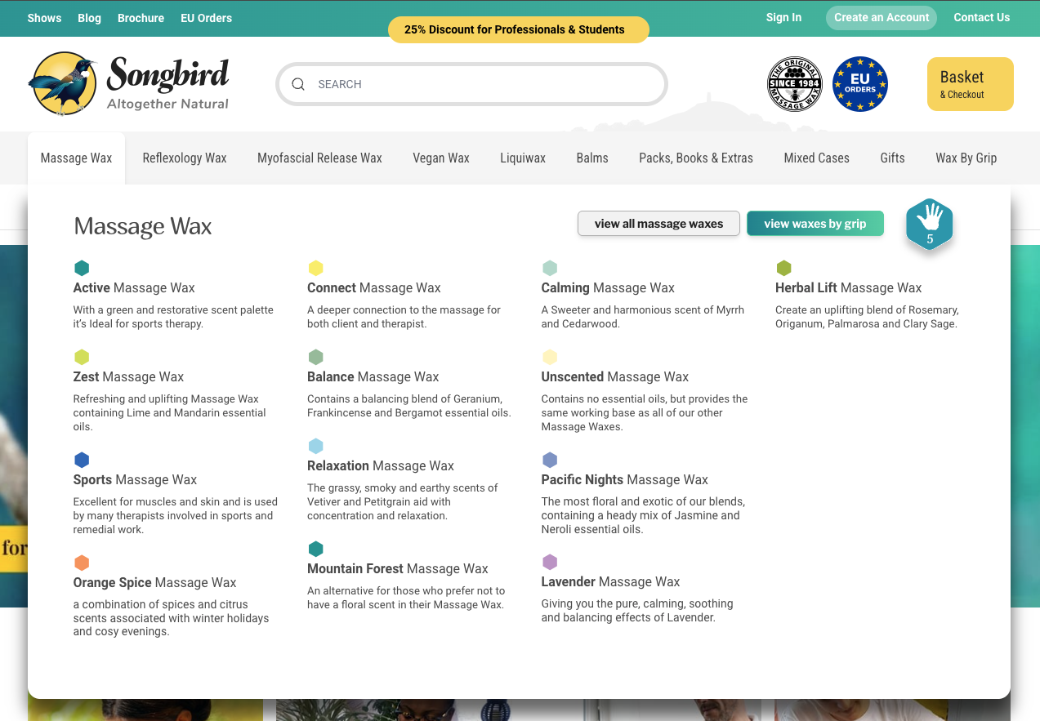Click the purple hexagon above Lavender Massage Wax
Viewport: 1040px width, 721px height.
pos(550,562)
